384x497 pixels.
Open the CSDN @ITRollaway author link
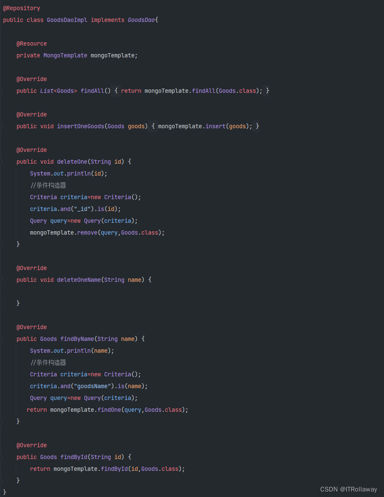pyautogui.click(x=348, y=489)
